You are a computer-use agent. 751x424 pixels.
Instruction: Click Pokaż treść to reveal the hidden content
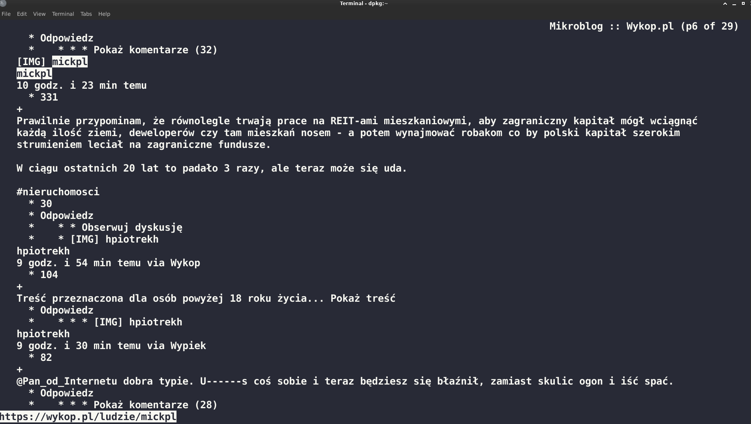pos(363,299)
